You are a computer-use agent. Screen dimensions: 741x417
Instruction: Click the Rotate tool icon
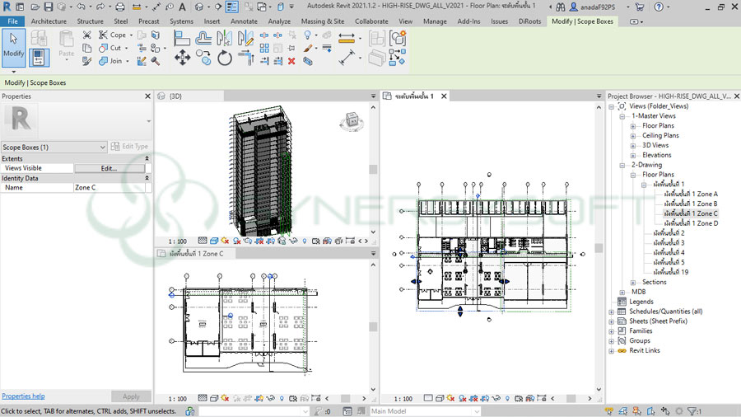click(x=225, y=58)
